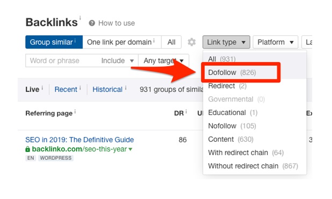The height and width of the screenshot is (199, 332).
Task: Open SEO in 2019: The Definitive Guide link
Action: tap(79, 140)
